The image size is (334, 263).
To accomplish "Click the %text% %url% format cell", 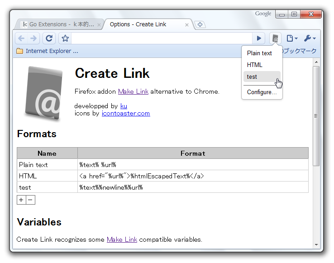I will (193, 164).
